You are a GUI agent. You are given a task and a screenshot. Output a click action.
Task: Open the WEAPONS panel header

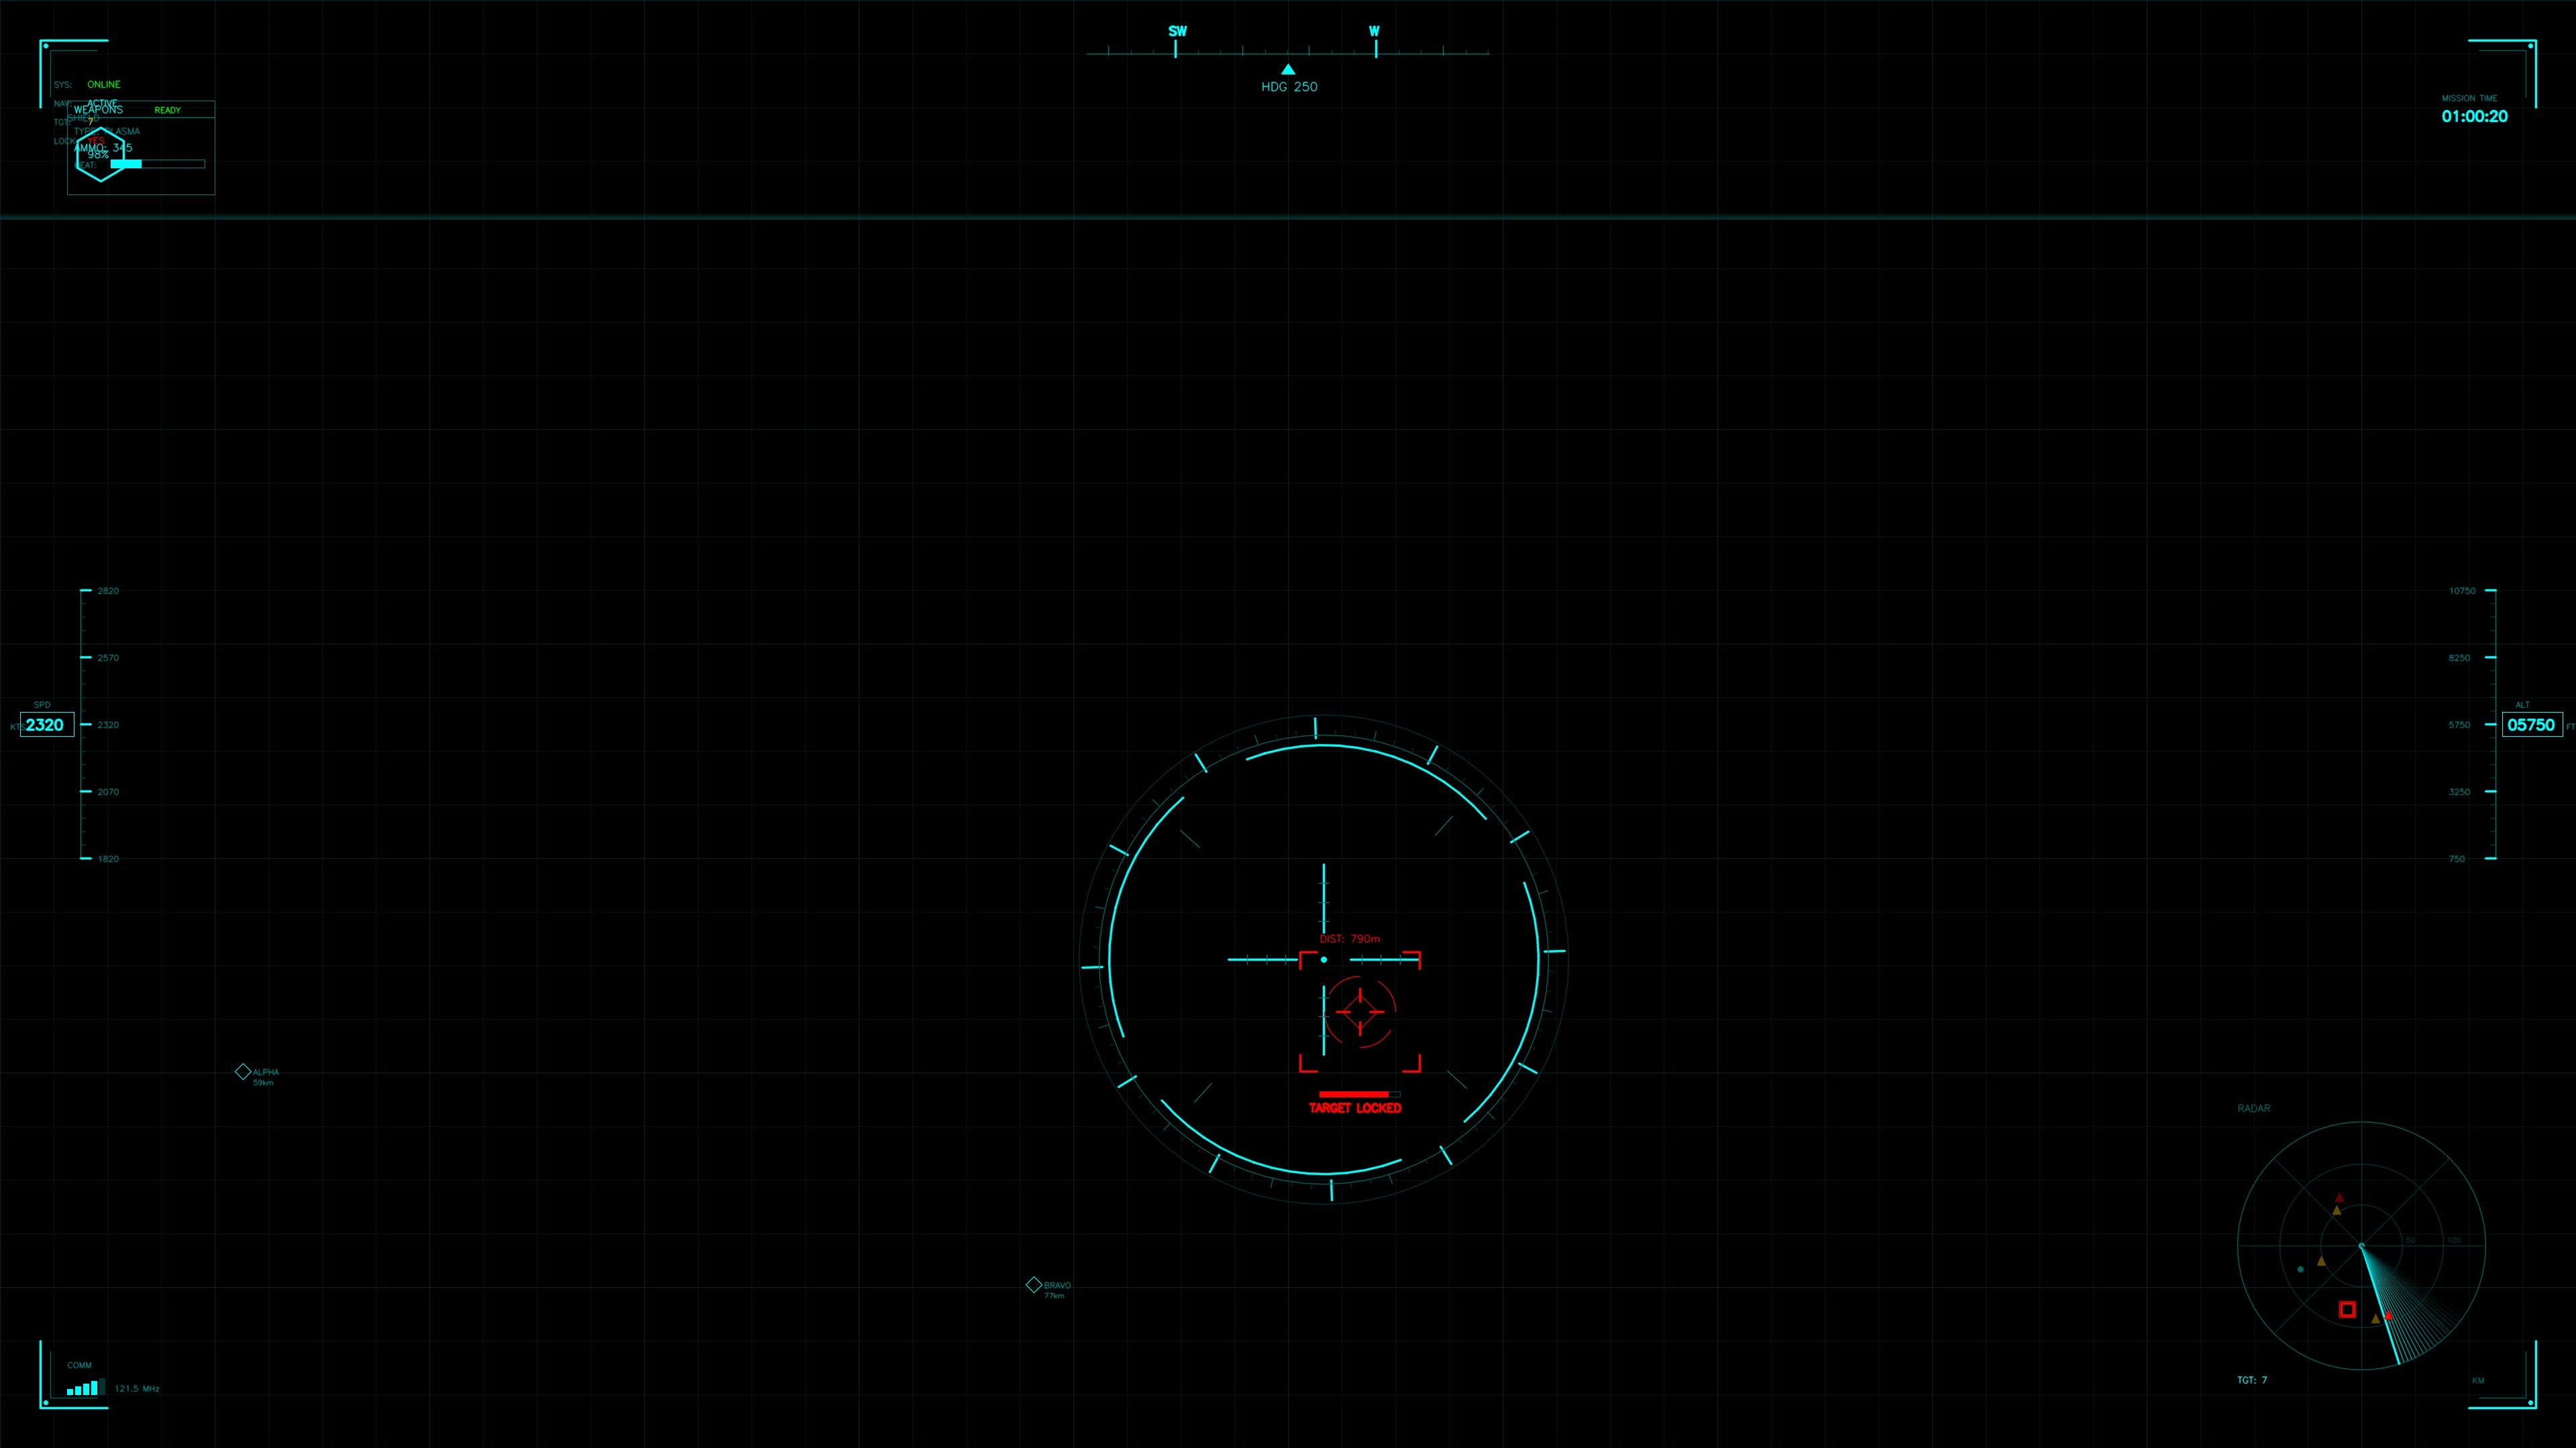[98, 109]
